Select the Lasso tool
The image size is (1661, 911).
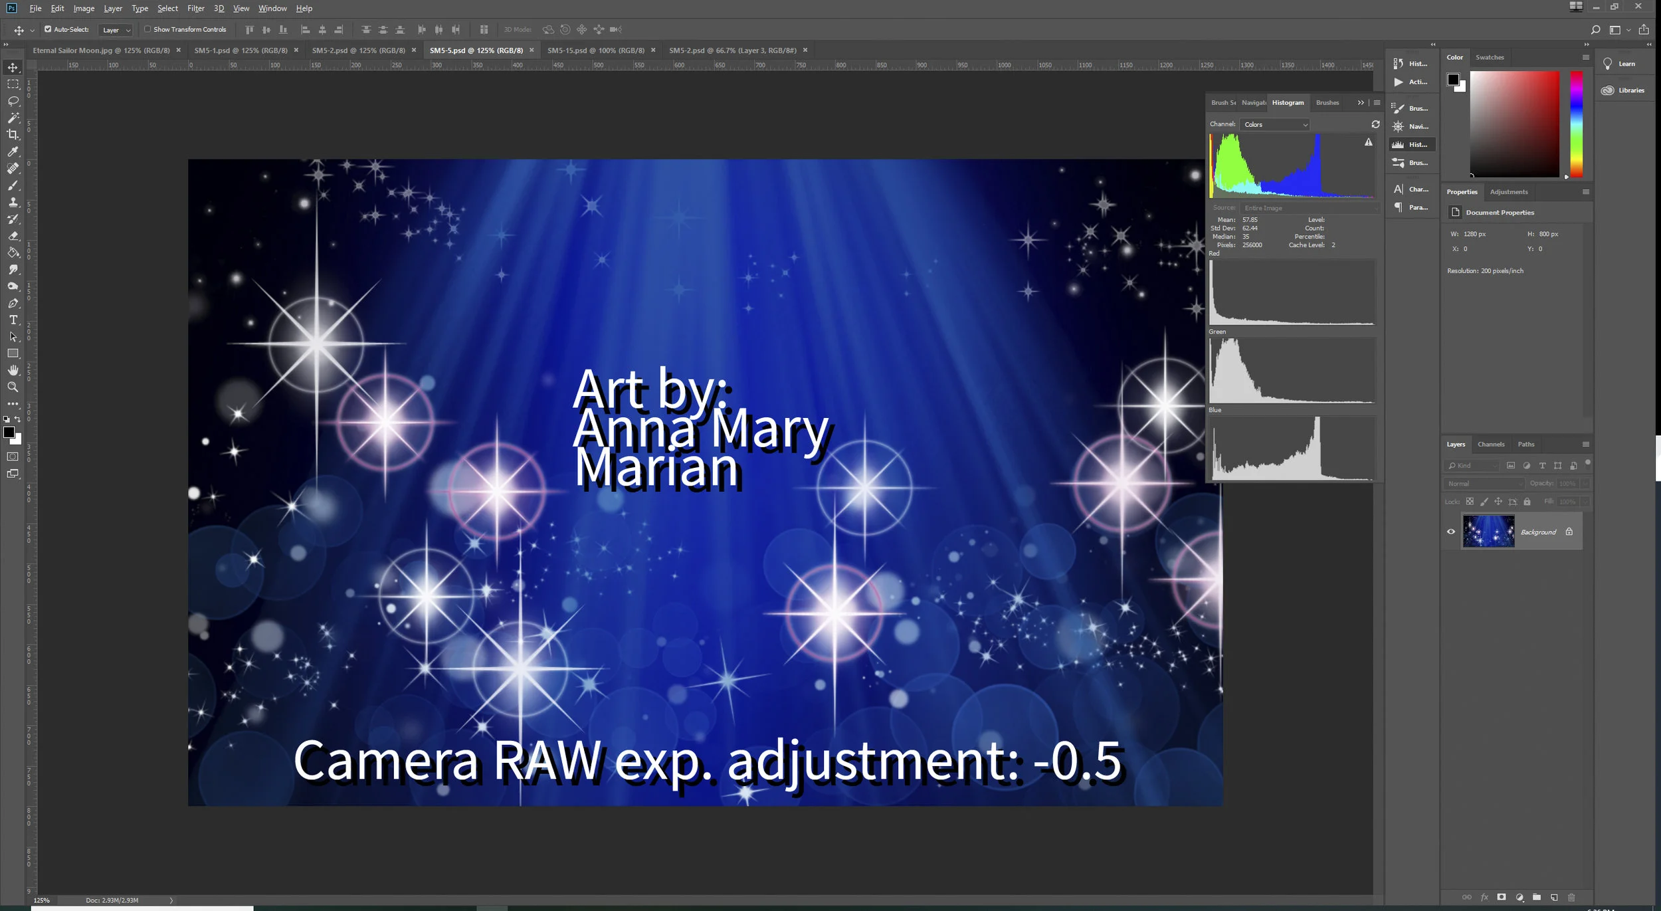tap(13, 101)
